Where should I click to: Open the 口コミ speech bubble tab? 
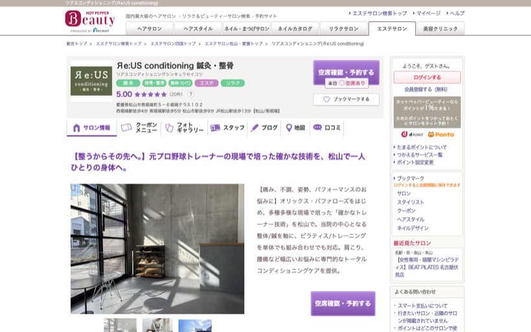coord(327,128)
